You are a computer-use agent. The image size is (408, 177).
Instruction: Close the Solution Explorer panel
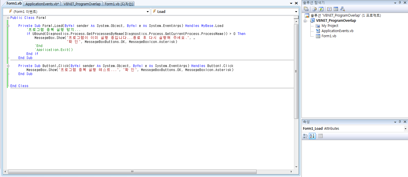pyautogui.click(x=405, y=3)
